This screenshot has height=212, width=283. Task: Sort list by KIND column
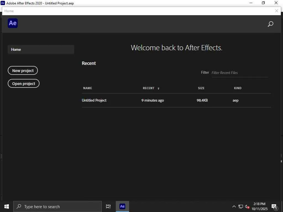click(x=238, y=88)
